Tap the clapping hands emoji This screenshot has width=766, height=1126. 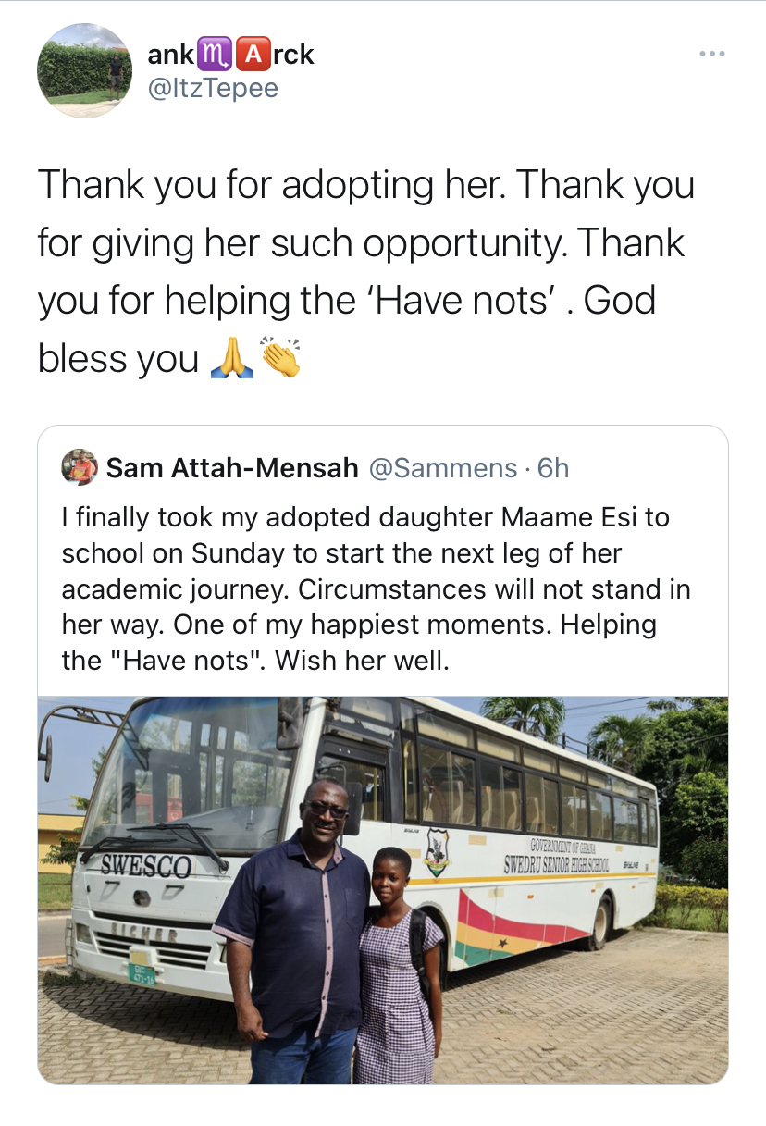(281, 357)
